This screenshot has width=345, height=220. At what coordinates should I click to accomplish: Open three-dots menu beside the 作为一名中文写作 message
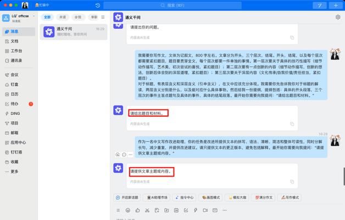[x=131, y=155]
